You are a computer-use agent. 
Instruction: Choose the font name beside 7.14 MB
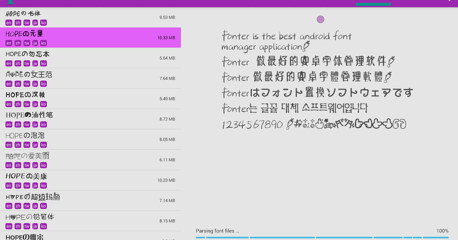33,197
